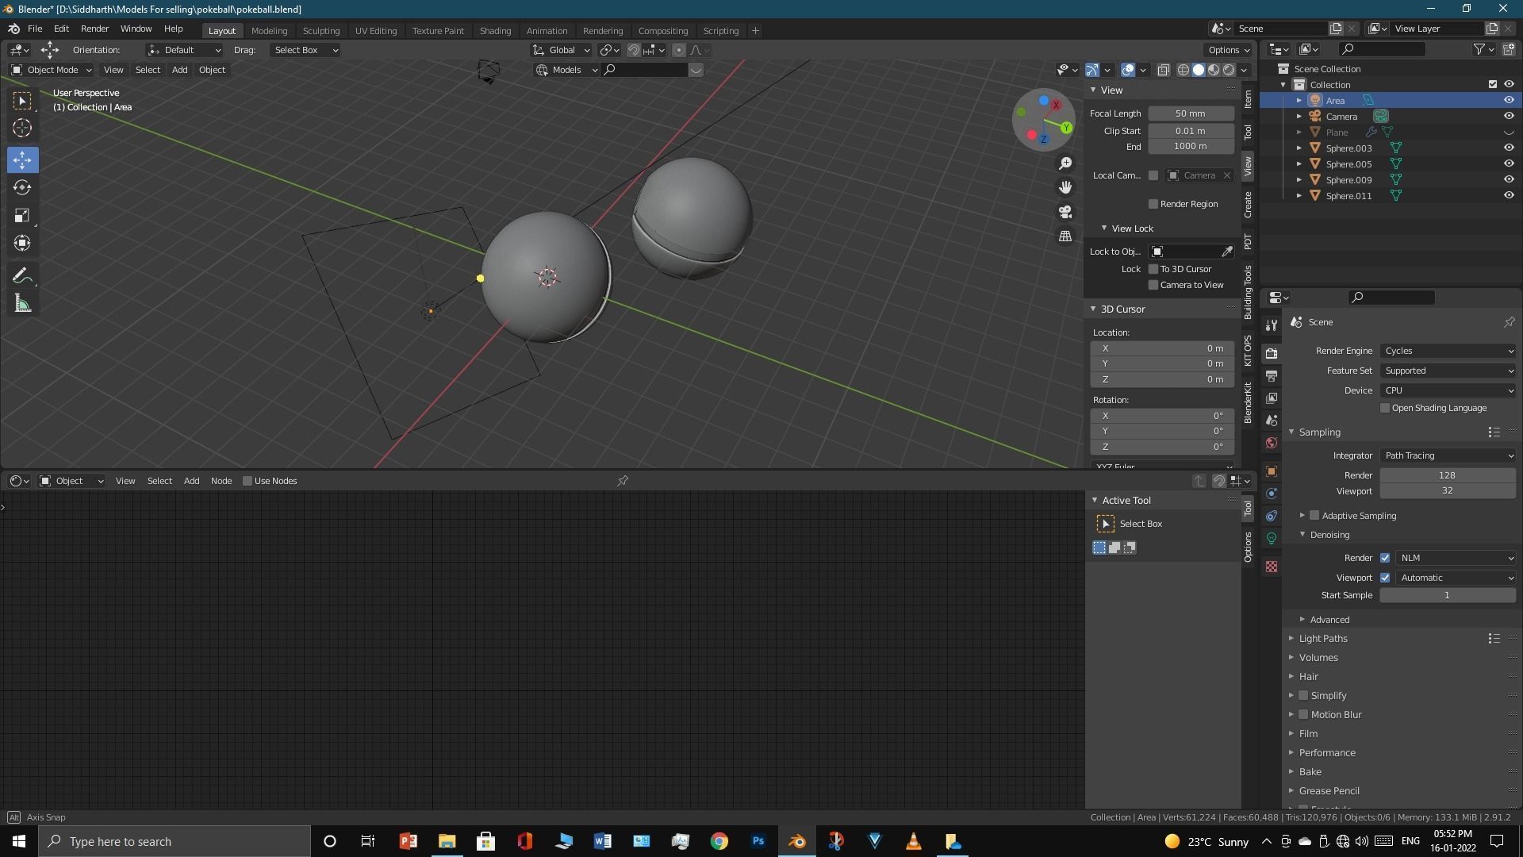
Task: Adjust Render samples field 128
Action: point(1448,475)
